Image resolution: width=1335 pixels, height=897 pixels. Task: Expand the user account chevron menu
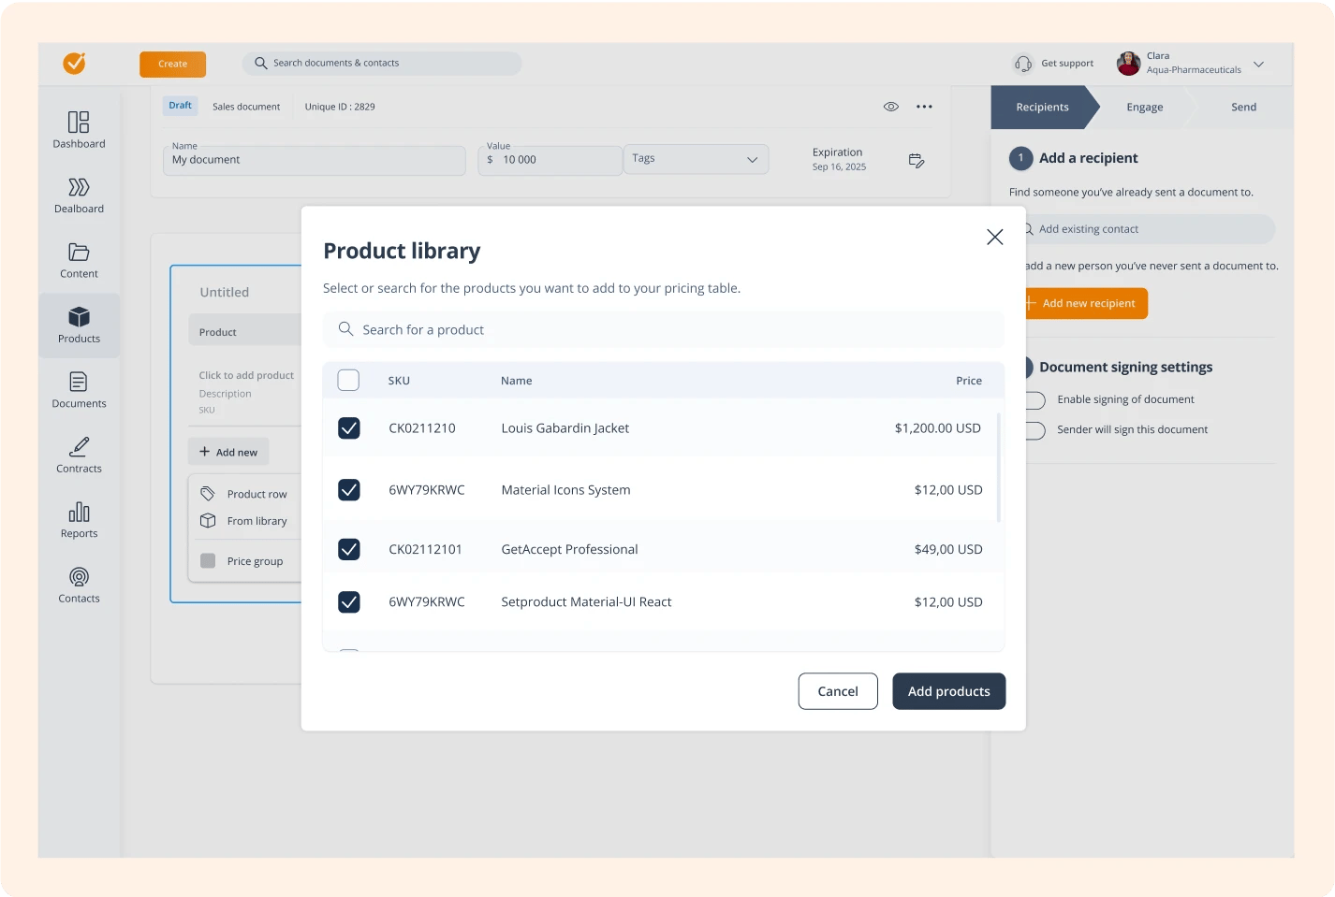point(1258,64)
